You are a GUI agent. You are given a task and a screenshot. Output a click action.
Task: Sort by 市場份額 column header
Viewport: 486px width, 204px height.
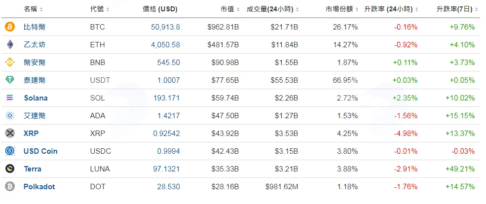point(341,9)
